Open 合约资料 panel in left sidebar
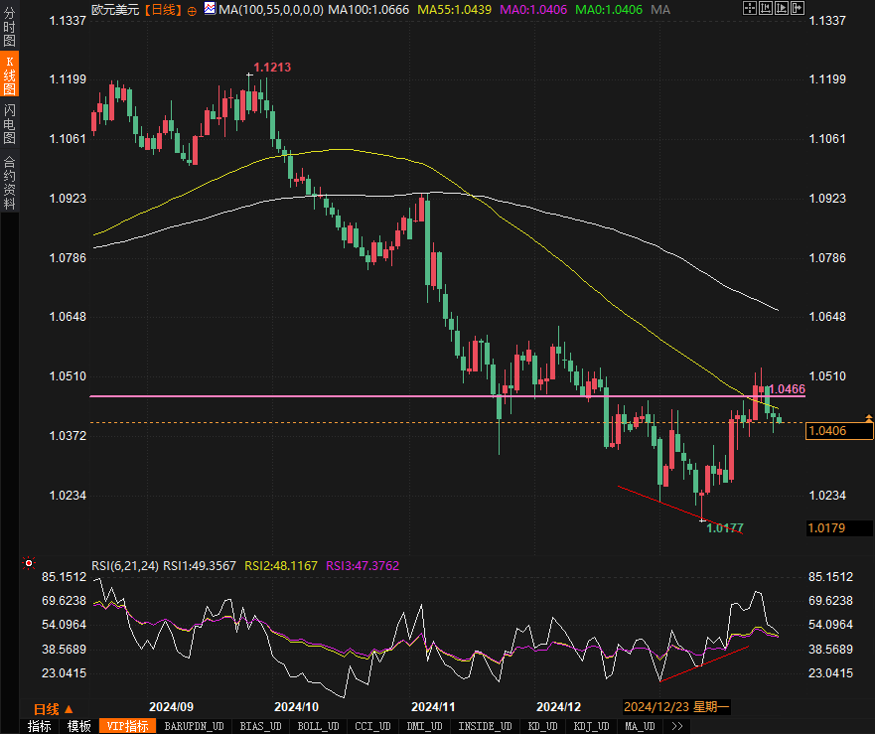Viewport: 875px width, 734px height. pos(9,182)
